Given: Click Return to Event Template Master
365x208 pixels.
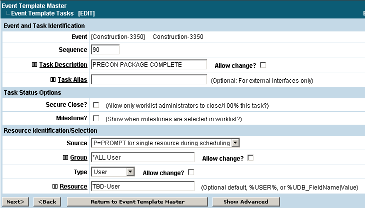Looking at the screenshot, I should (x=137, y=202).
